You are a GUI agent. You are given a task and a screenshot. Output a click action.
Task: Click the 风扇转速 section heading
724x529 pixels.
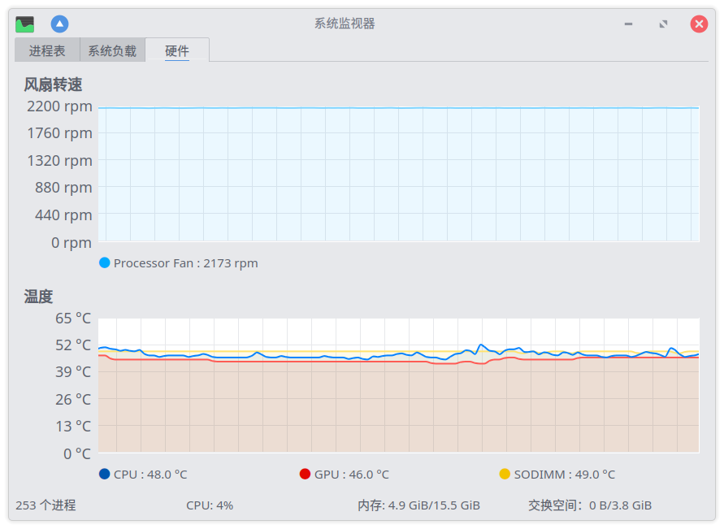pyautogui.click(x=53, y=85)
